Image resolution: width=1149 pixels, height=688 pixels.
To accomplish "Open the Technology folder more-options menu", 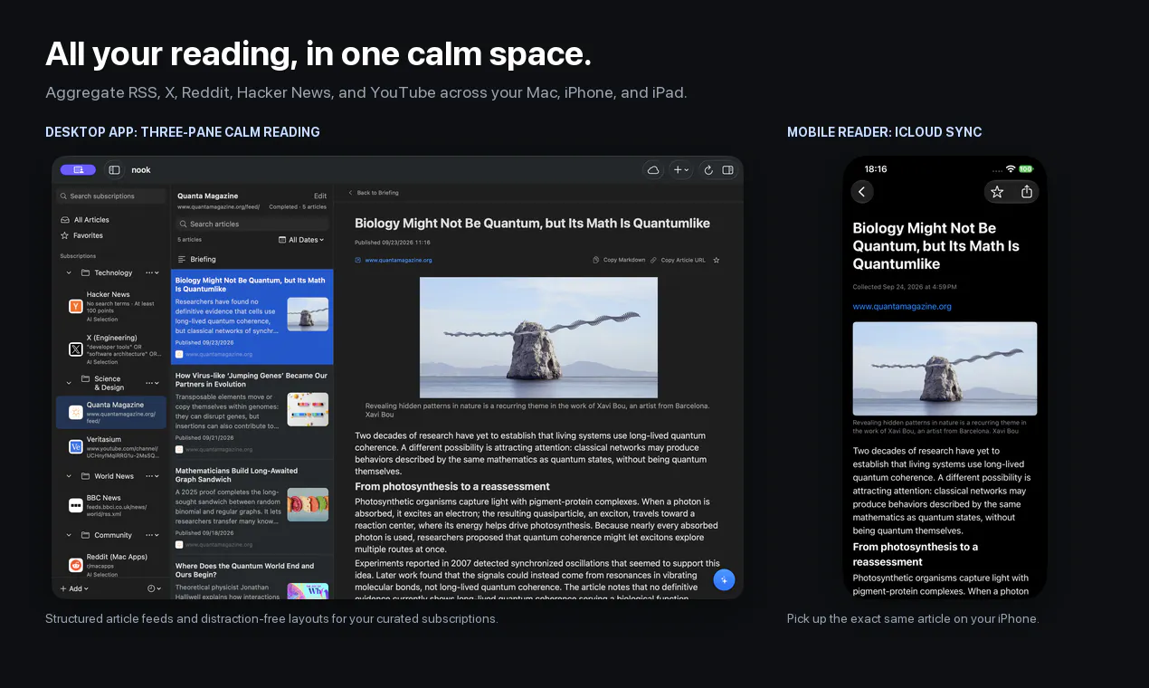I will [152, 272].
